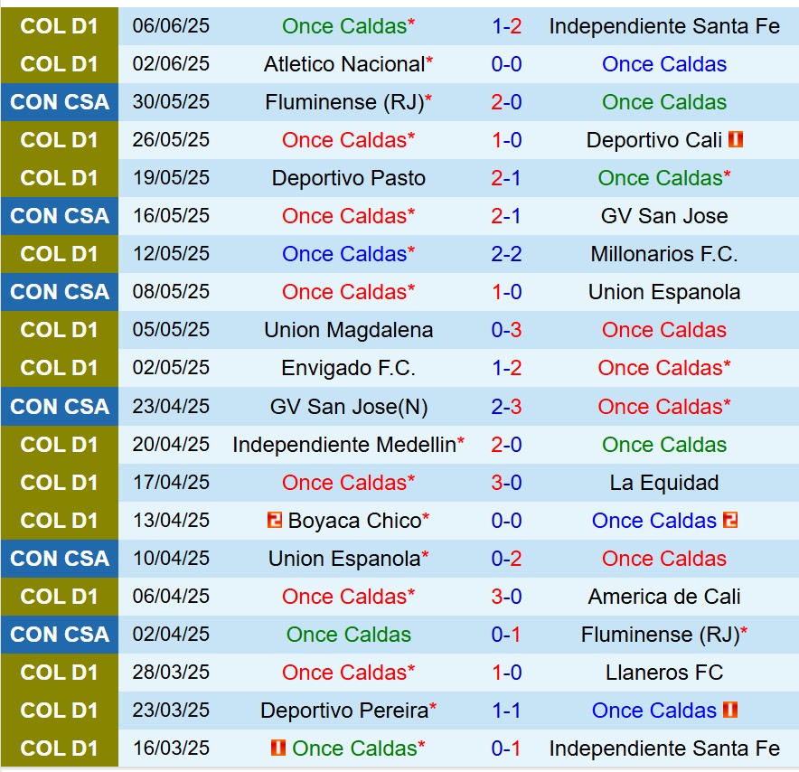This screenshot has height=772, width=799.
Task: Click the COL D1 label on the 06/06/25 row
Action: [60, 26]
